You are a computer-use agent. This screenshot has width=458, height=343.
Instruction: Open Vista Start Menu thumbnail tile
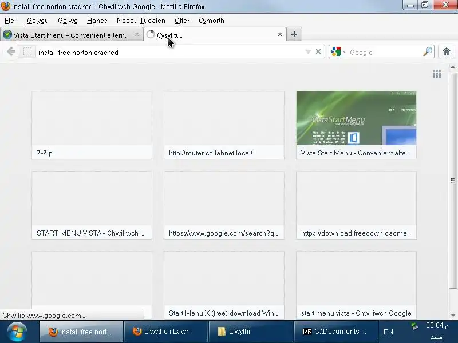tap(356, 125)
